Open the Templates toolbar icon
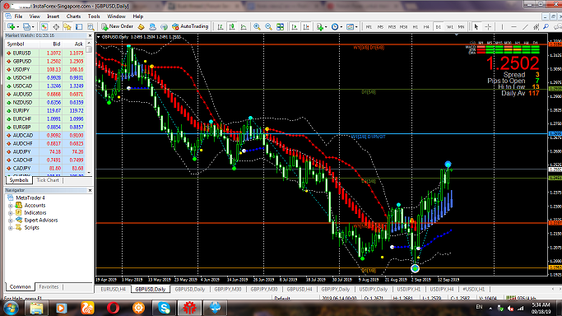This screenshot has width=562, height=316. pos(351,27)
